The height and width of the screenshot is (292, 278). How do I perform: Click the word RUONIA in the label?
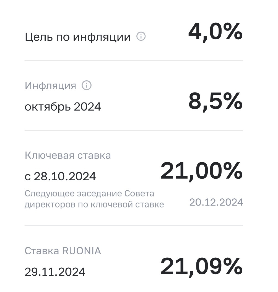pyautogui.click(x=81, y=251)
